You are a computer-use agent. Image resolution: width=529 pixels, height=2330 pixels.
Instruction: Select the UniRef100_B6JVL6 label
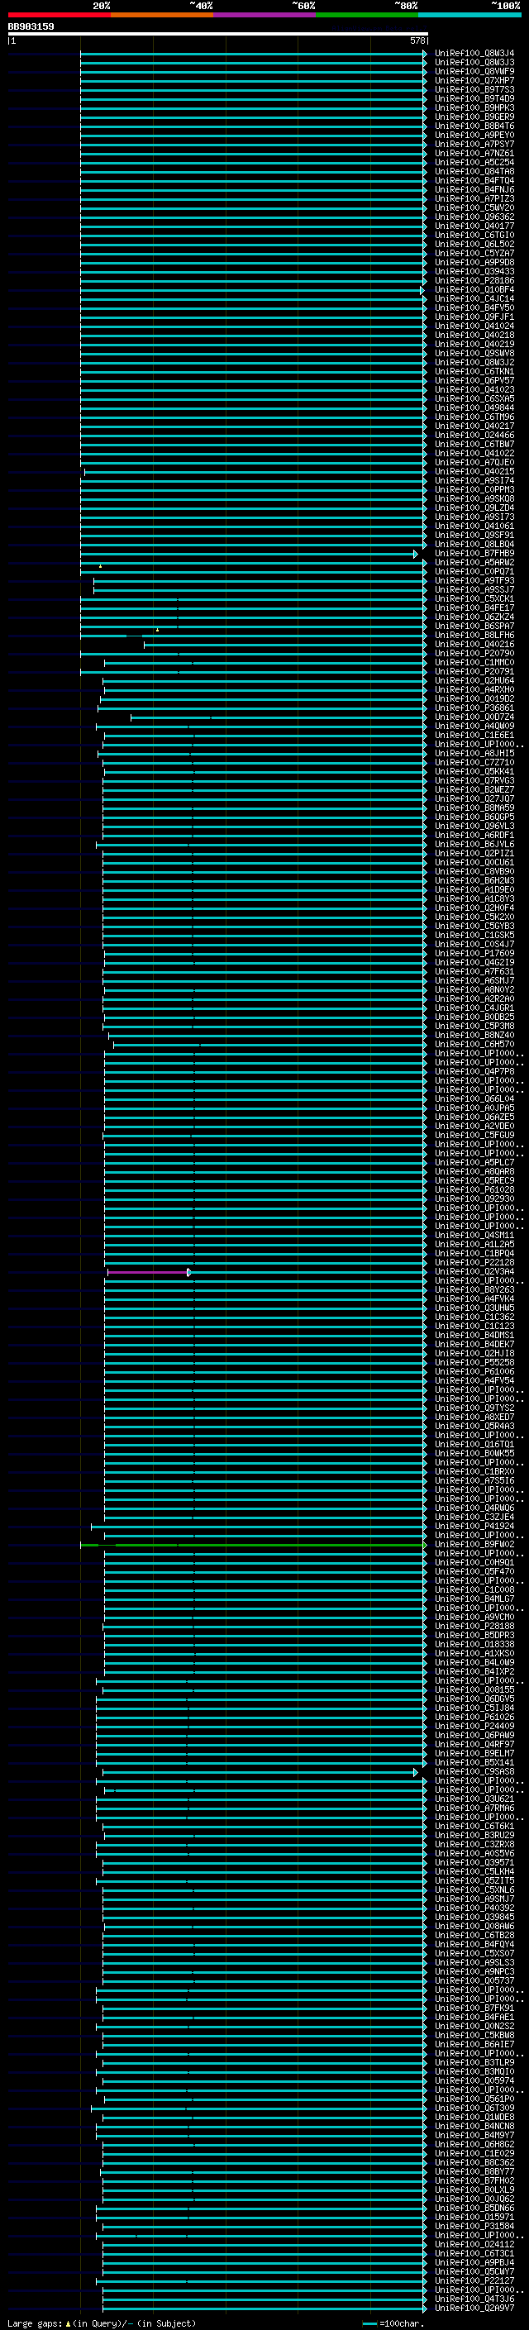tap(474, 844)
